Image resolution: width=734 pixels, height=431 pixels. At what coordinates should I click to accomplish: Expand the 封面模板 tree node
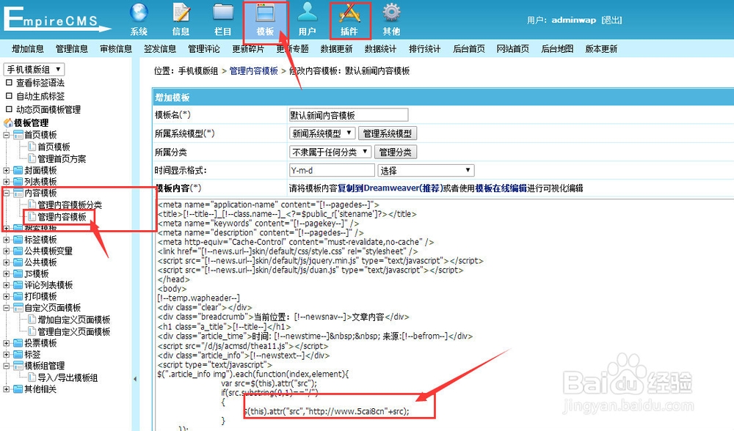tap(7, 170)
